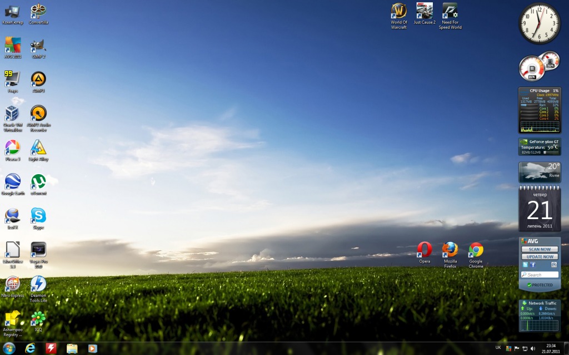The width and height of the screenshot is (569, 355).
Task: Click the Network Traffic gadget title
Action: [x=542, y=303]
